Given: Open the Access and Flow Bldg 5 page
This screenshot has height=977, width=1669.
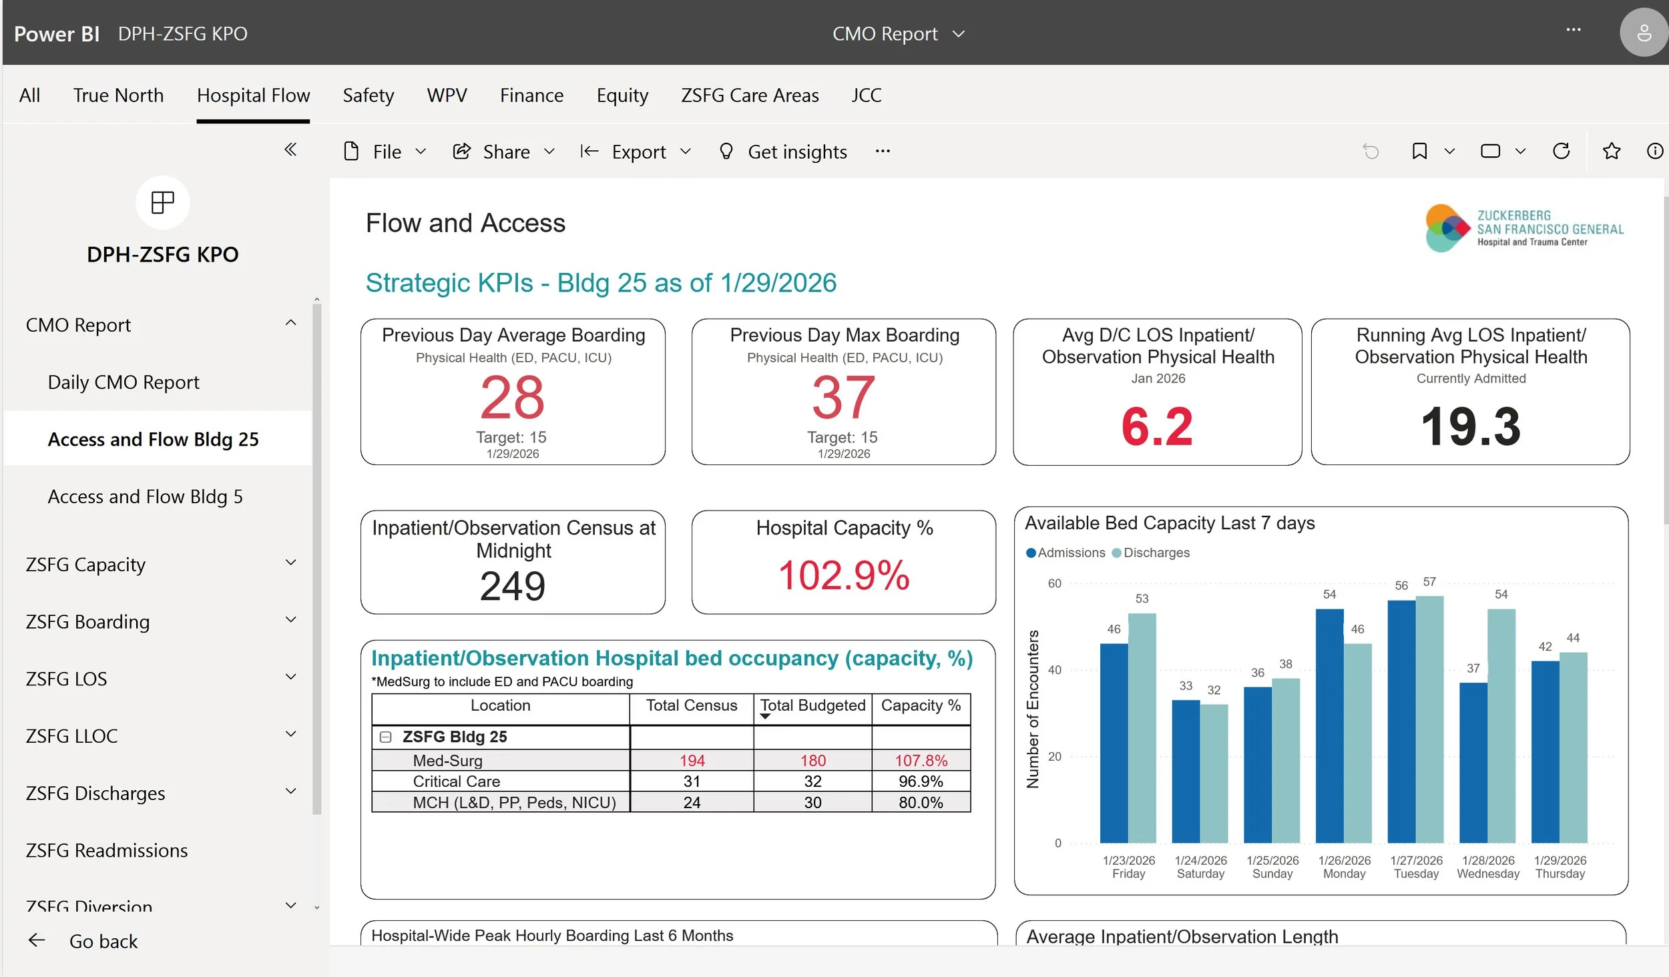Looking at the screenshot, I should [x=146, y=496].
